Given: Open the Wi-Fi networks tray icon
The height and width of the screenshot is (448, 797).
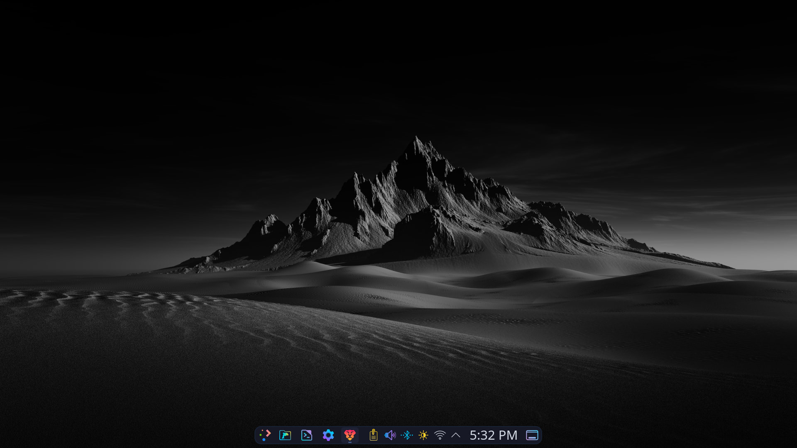Looking at the screenshot, I should pos(440,435).
